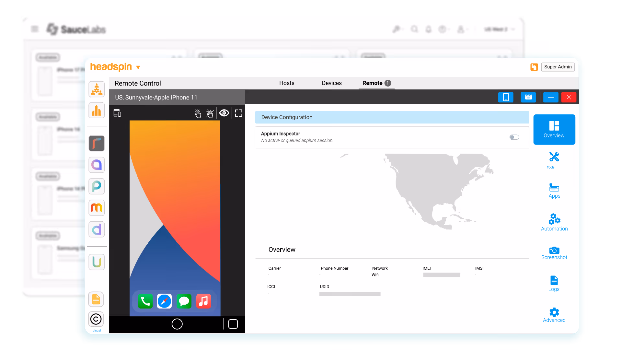Click the orange HeadSpin icon beside Super Admin
Image resolution: width=622 pixels, height=350 pixels.
coord(534,67)
